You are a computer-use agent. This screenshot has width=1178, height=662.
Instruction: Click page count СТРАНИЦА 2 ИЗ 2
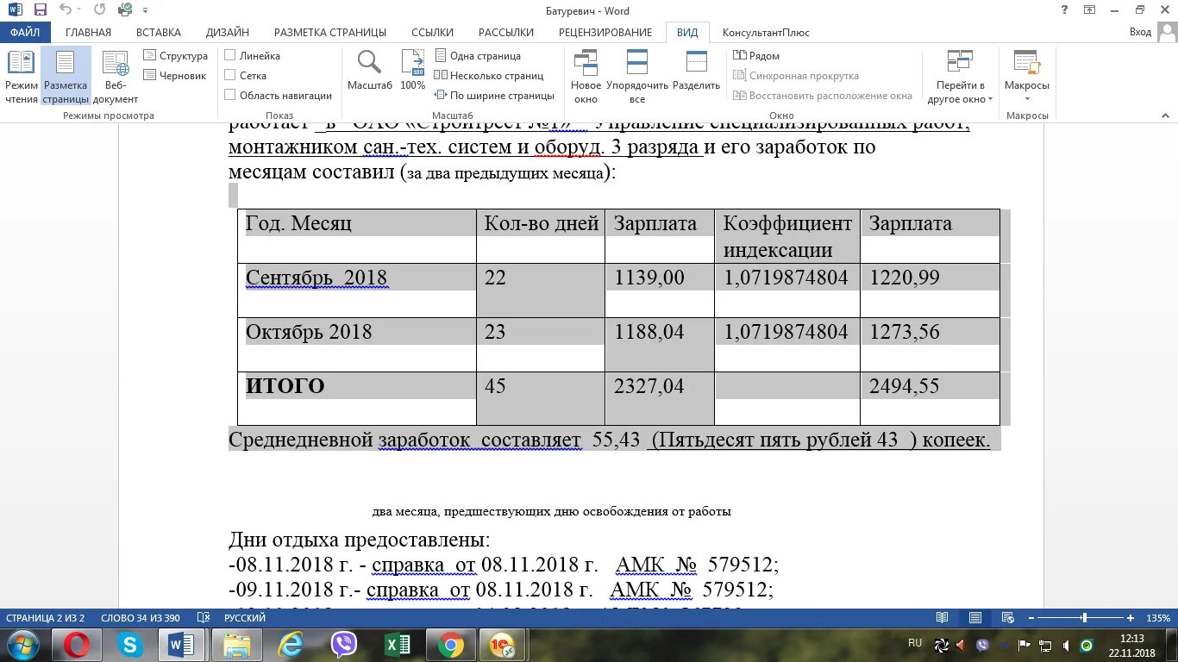tap(45, 618)
